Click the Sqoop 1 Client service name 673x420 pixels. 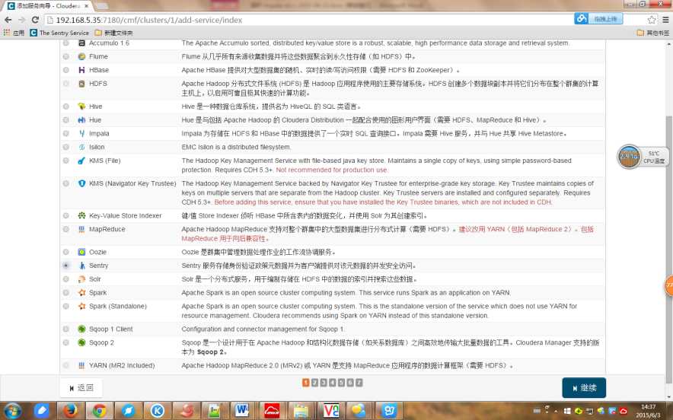(x=110, y=329)
